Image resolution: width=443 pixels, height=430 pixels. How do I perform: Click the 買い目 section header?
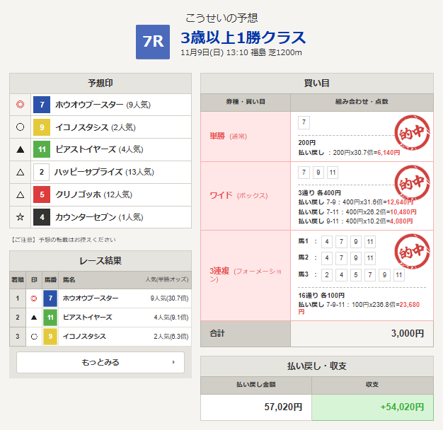(x=316, y=83)
